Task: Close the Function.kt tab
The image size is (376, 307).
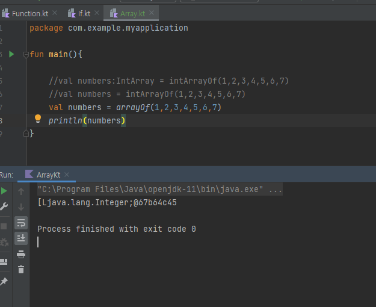Action: click(x=55, y=13)
